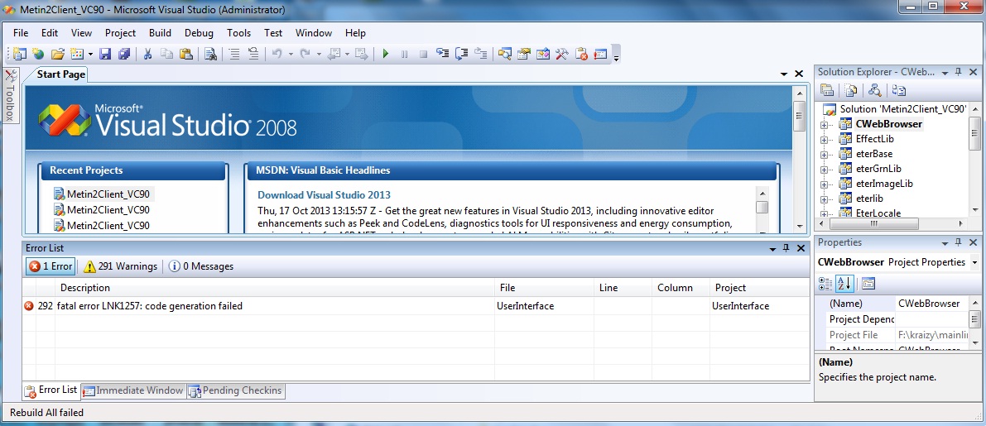Toggle the 291 Warnings filter button
Viewport: 986px width, 426px height.
click(120, 266)
